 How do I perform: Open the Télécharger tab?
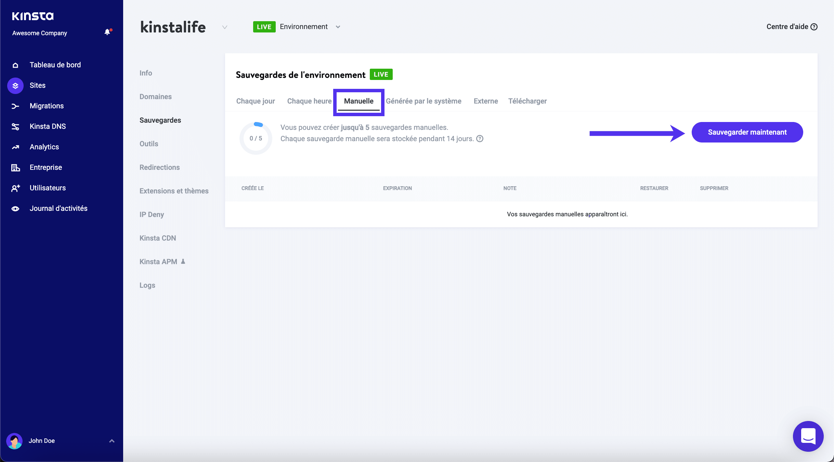[527, 101]
